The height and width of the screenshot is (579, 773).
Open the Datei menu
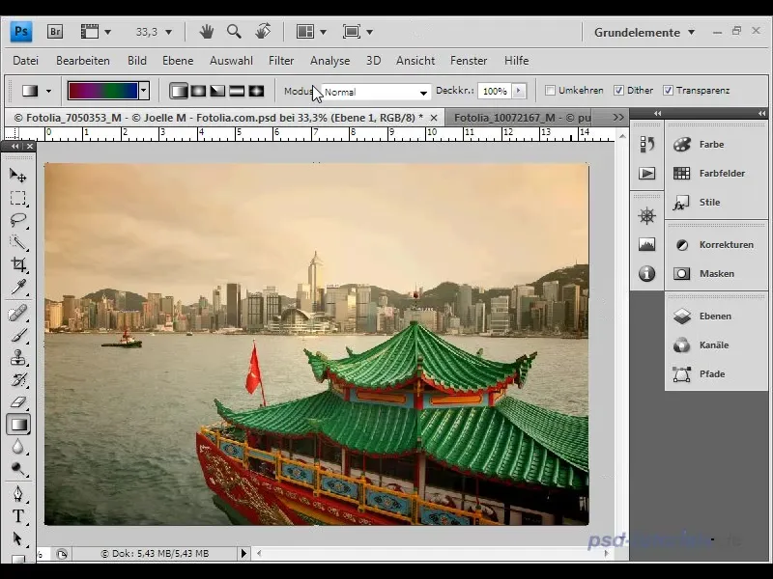coord(26,61)
